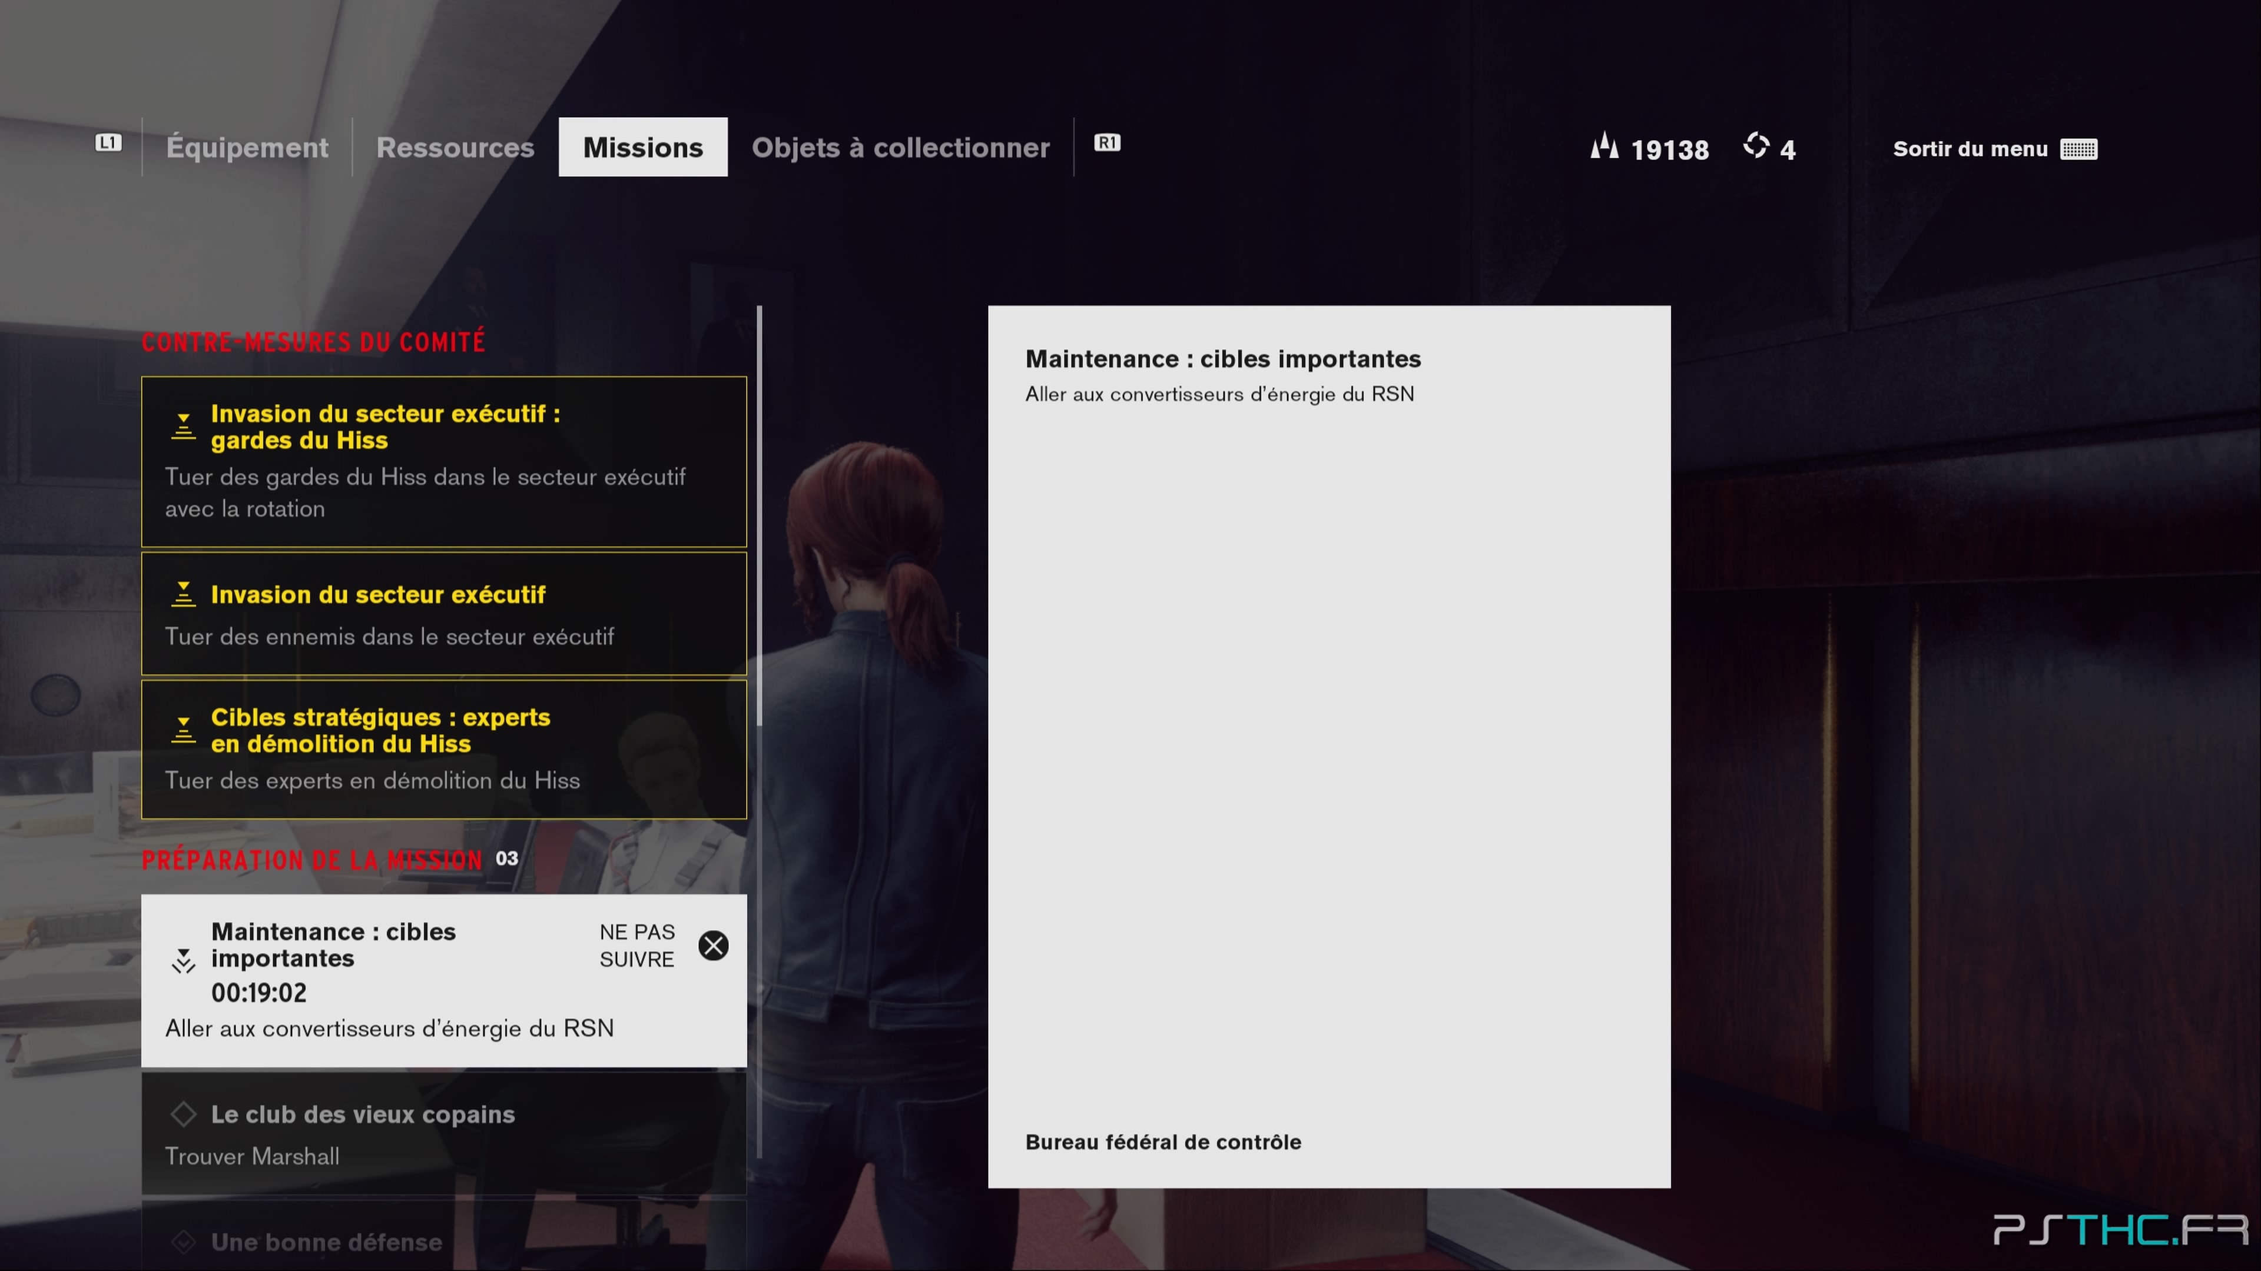Click detail objective 'Aller aux convertisseurs d'énergie du RSN'
This screenshot has height=1271, width=2261.
[1219, 395]
